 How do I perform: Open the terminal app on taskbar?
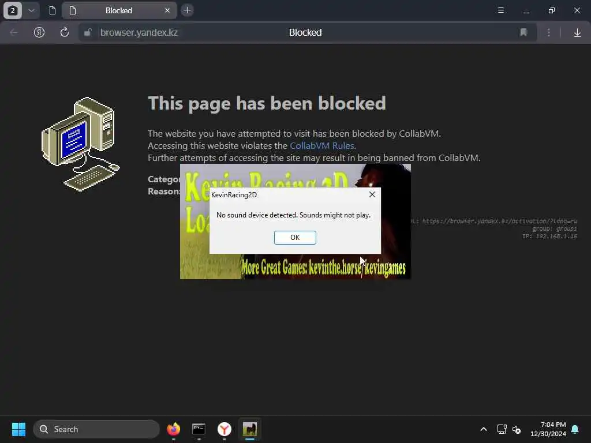coord(199,429)
